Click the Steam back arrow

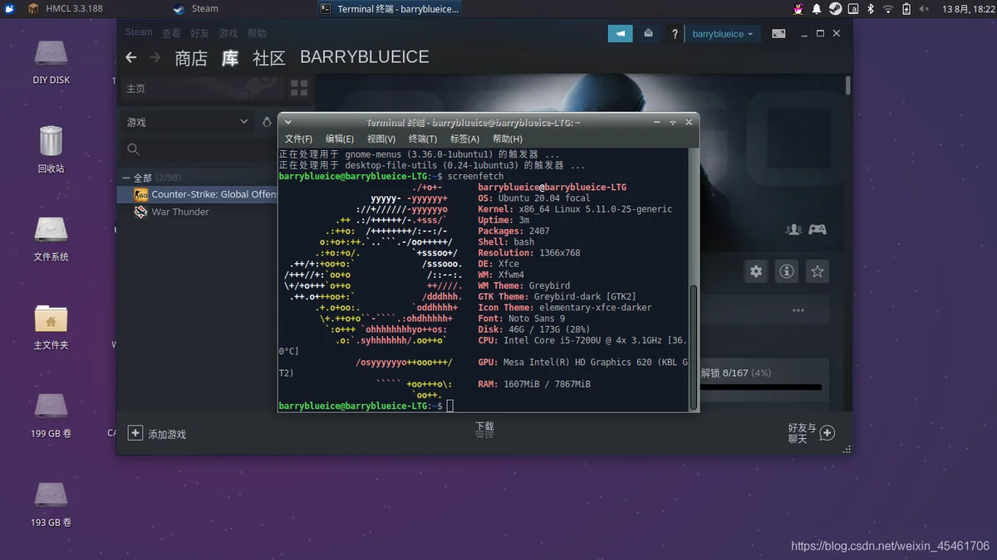[x=130, y=57]
